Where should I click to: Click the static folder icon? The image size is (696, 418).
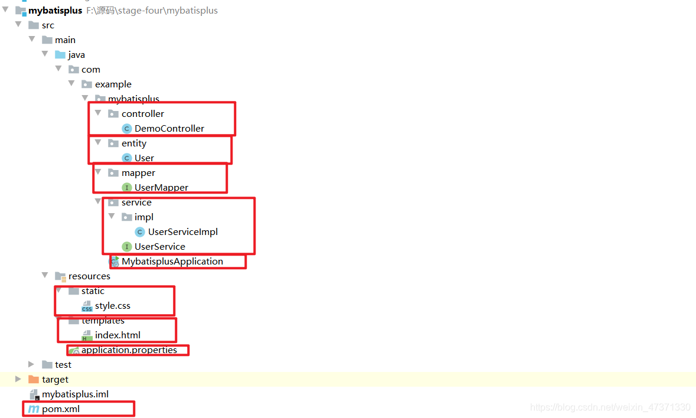[74, 291]
